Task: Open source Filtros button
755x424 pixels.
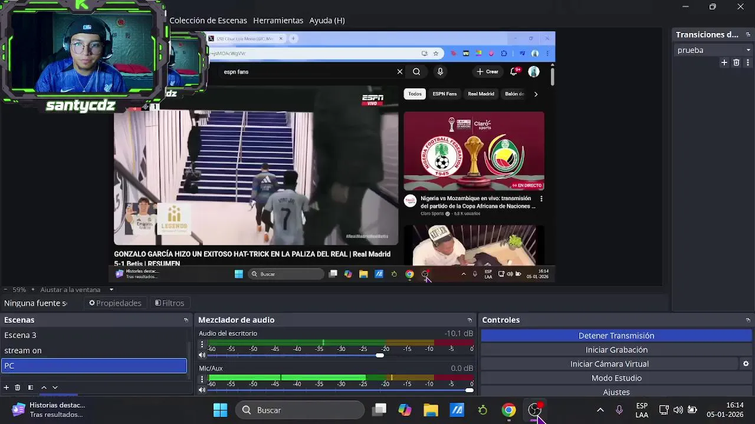Action: point(169,303)
